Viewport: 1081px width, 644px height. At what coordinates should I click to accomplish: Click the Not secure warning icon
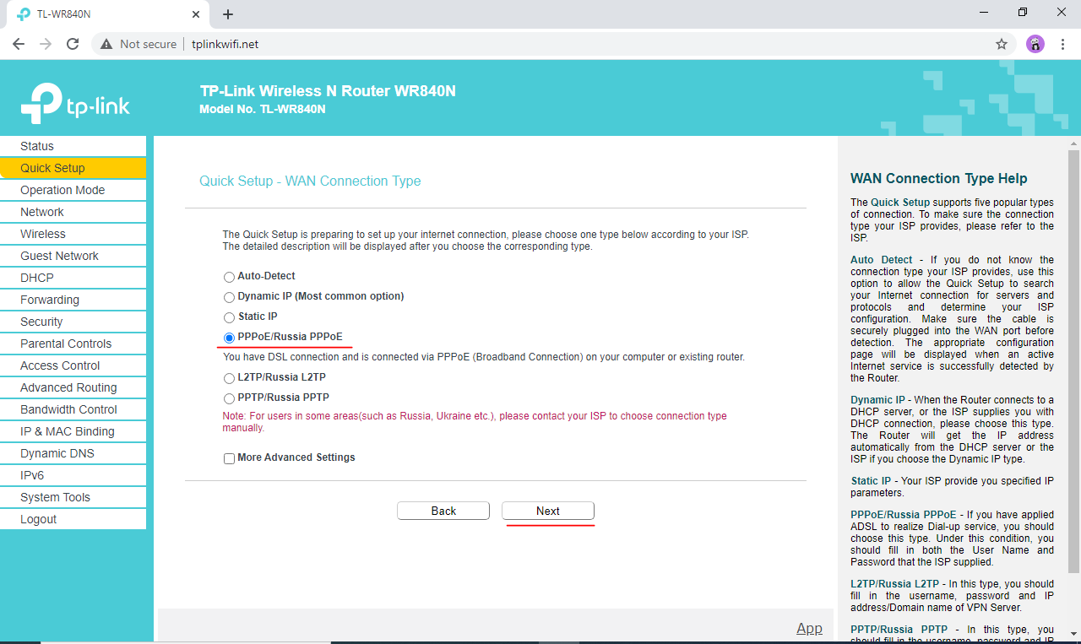106,44
